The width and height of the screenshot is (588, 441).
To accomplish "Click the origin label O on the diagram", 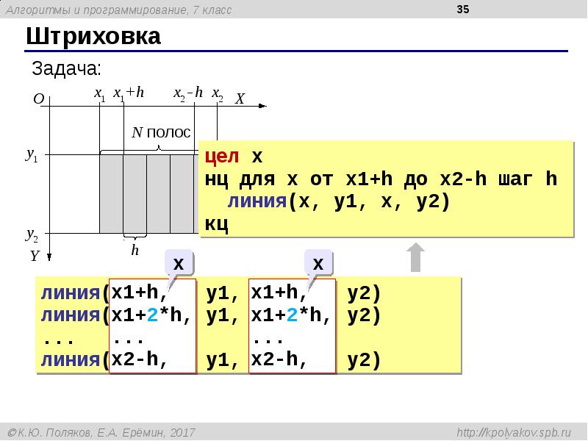I will [x=38, y=99].
